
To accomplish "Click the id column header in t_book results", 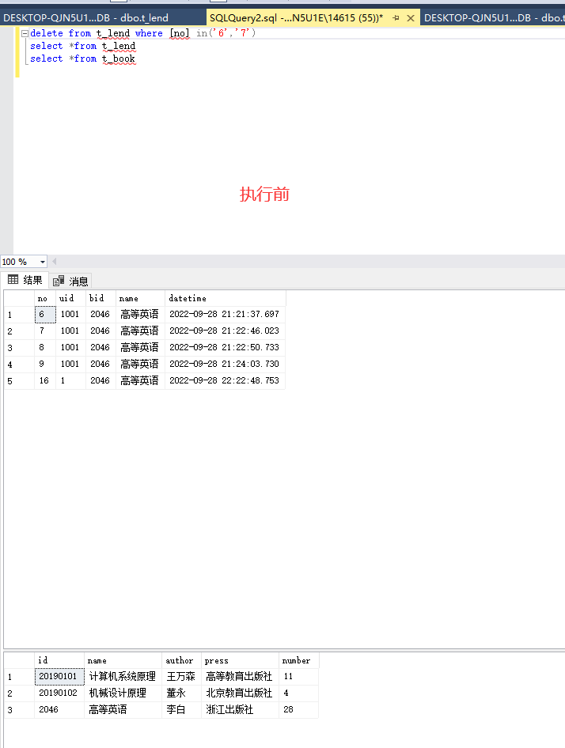I will [x=59, y=661].
